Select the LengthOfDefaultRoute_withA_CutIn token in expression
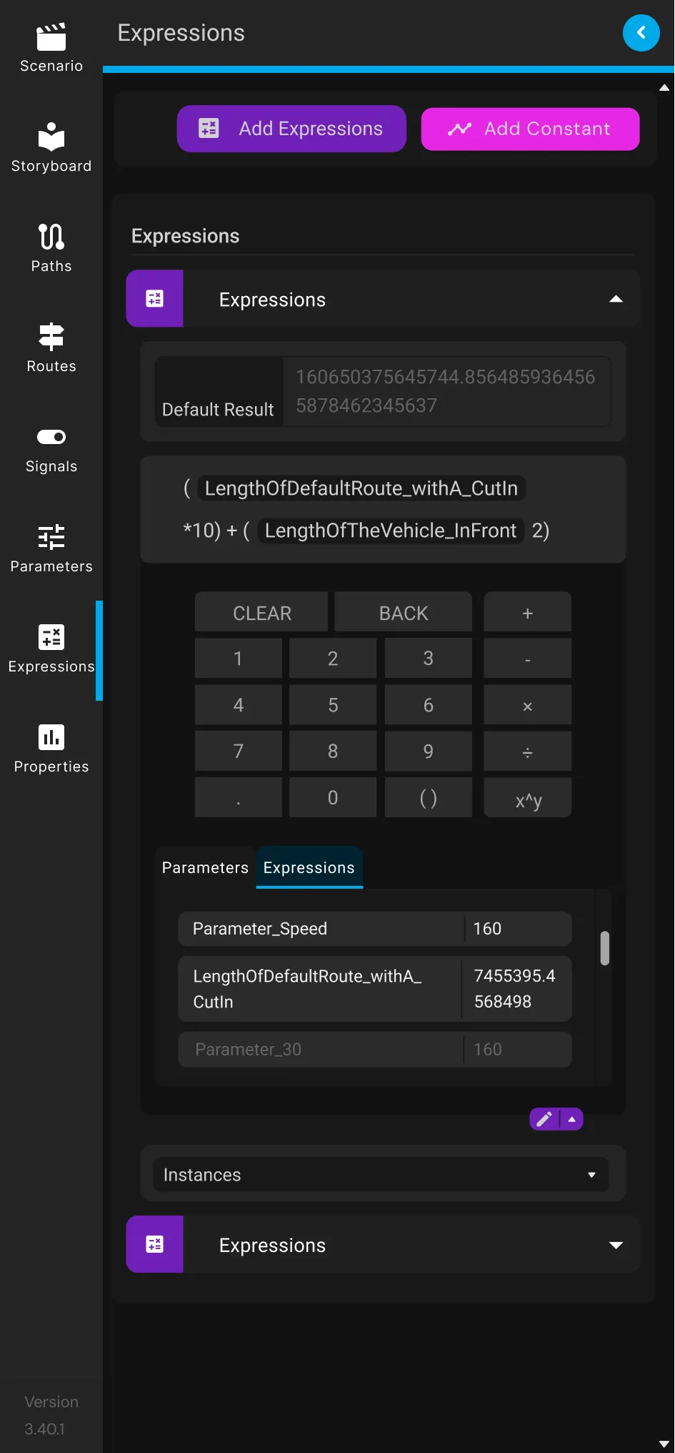Viewport: 675px width, 1453px height. (361, 488)
